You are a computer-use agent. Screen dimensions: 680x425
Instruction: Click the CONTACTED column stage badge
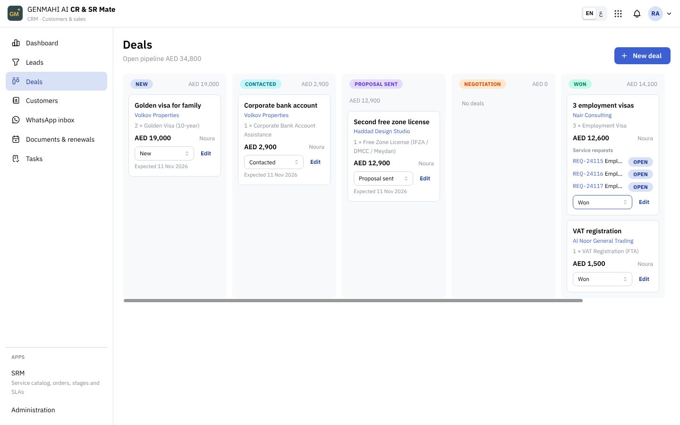point(260,84)
